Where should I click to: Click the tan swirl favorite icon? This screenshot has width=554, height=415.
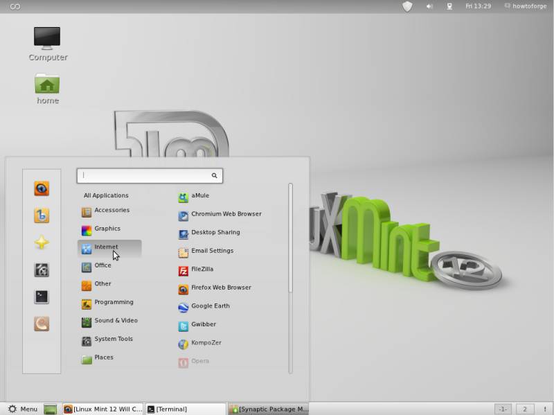pos(42,324)
